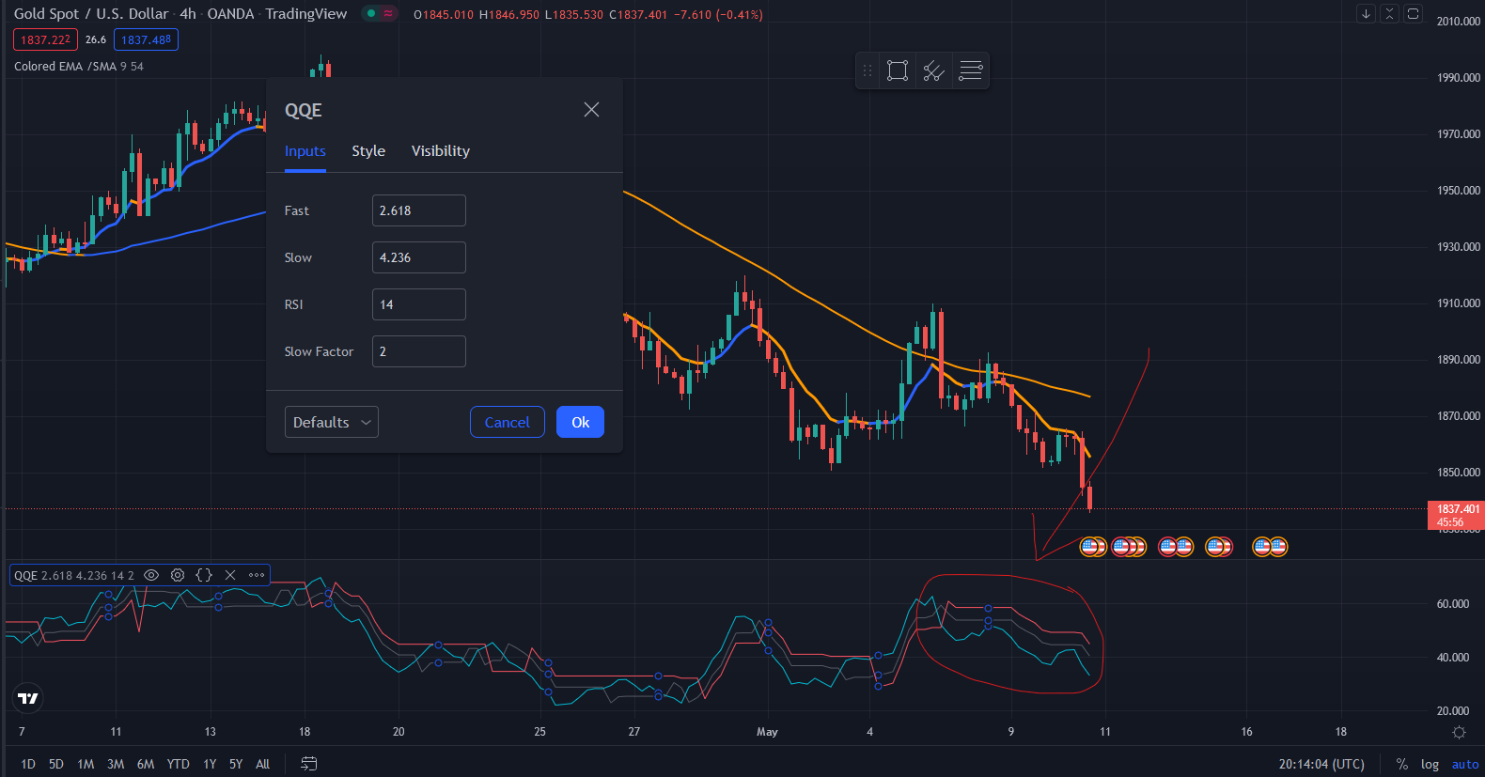Toggle auto scale on price axis

pos(1464,764)
